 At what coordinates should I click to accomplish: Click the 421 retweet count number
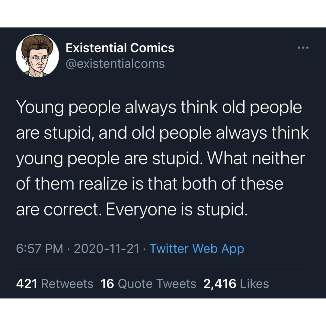27,284
